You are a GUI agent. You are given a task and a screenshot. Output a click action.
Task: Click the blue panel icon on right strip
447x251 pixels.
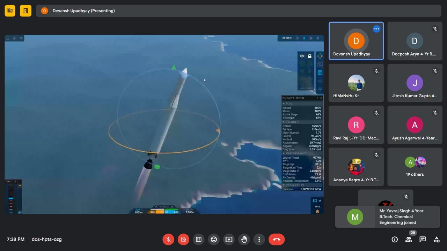pyautogui.click(x=320, y=73)
